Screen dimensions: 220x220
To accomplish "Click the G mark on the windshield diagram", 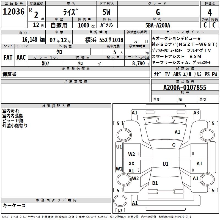I will pyautogui.click(x=174, y=145).
